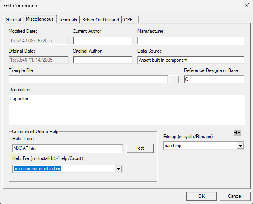Select the Miscellaneous tab
This screenshot has width=253, height=204.
[40, 19]
